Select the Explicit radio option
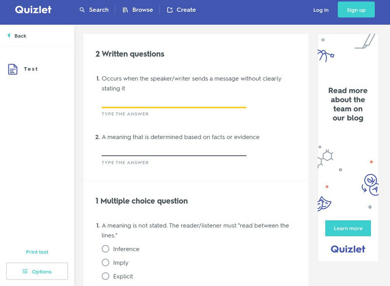The width and height of the screenshot is (390, 286). point(105,276)
